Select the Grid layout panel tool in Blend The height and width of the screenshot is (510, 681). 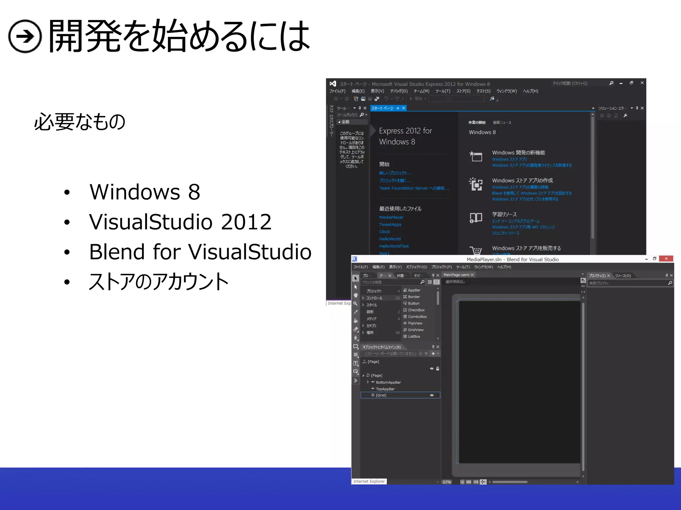[355, 355]
